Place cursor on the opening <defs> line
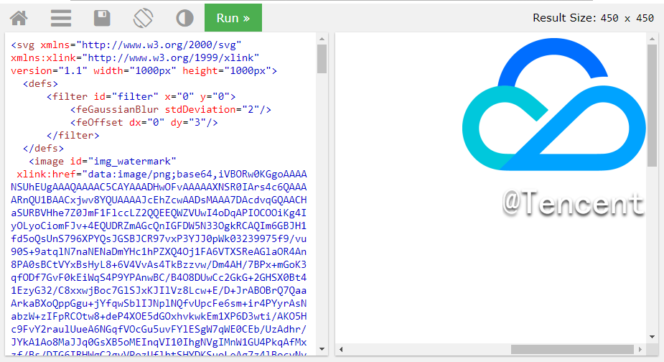664x362 pixels. click(x=41, y=83)
